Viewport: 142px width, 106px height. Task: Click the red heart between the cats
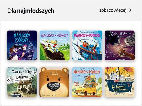[119, 47]
